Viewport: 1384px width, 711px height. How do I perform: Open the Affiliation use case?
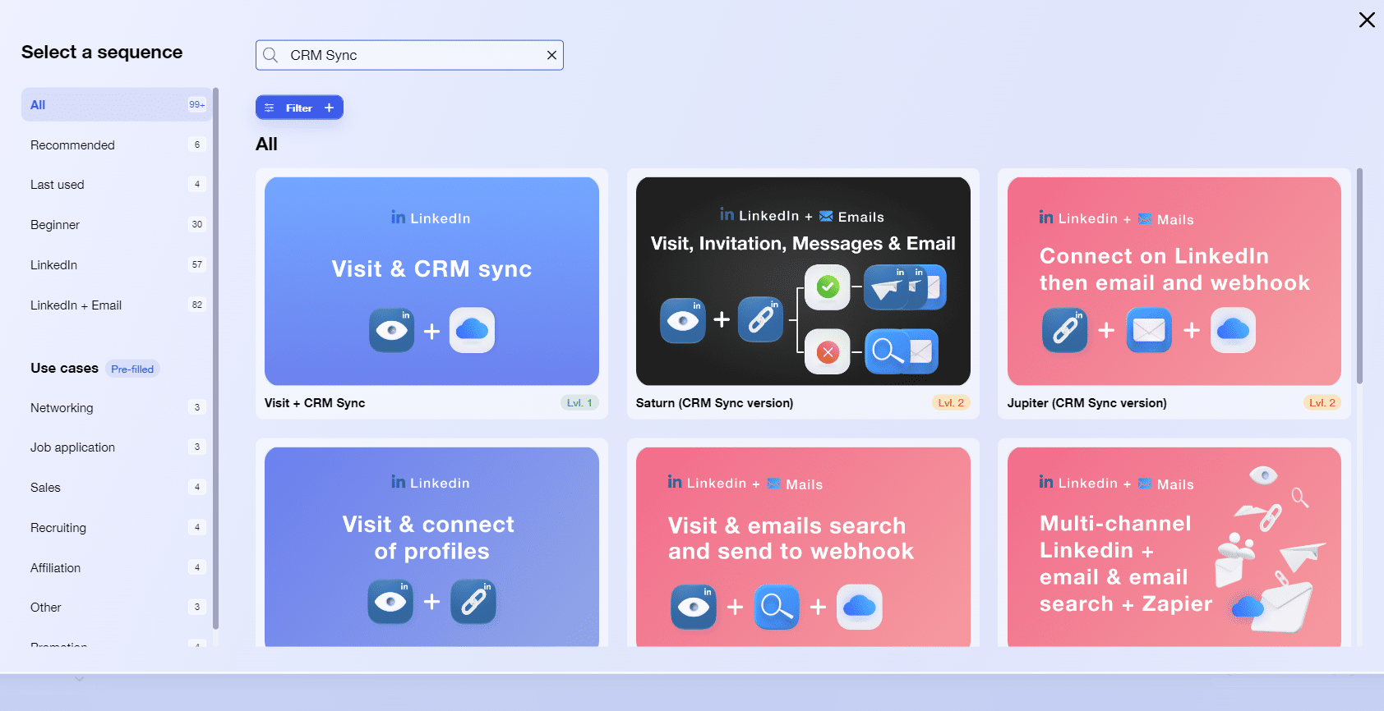point(117,567)
